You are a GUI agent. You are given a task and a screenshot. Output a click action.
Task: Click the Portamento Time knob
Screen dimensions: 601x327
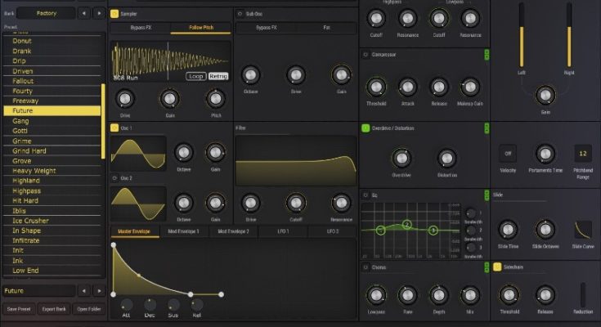coord(545,153)
